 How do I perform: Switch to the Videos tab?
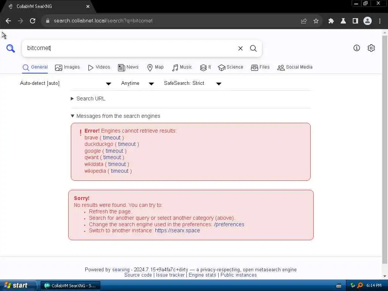99,67
